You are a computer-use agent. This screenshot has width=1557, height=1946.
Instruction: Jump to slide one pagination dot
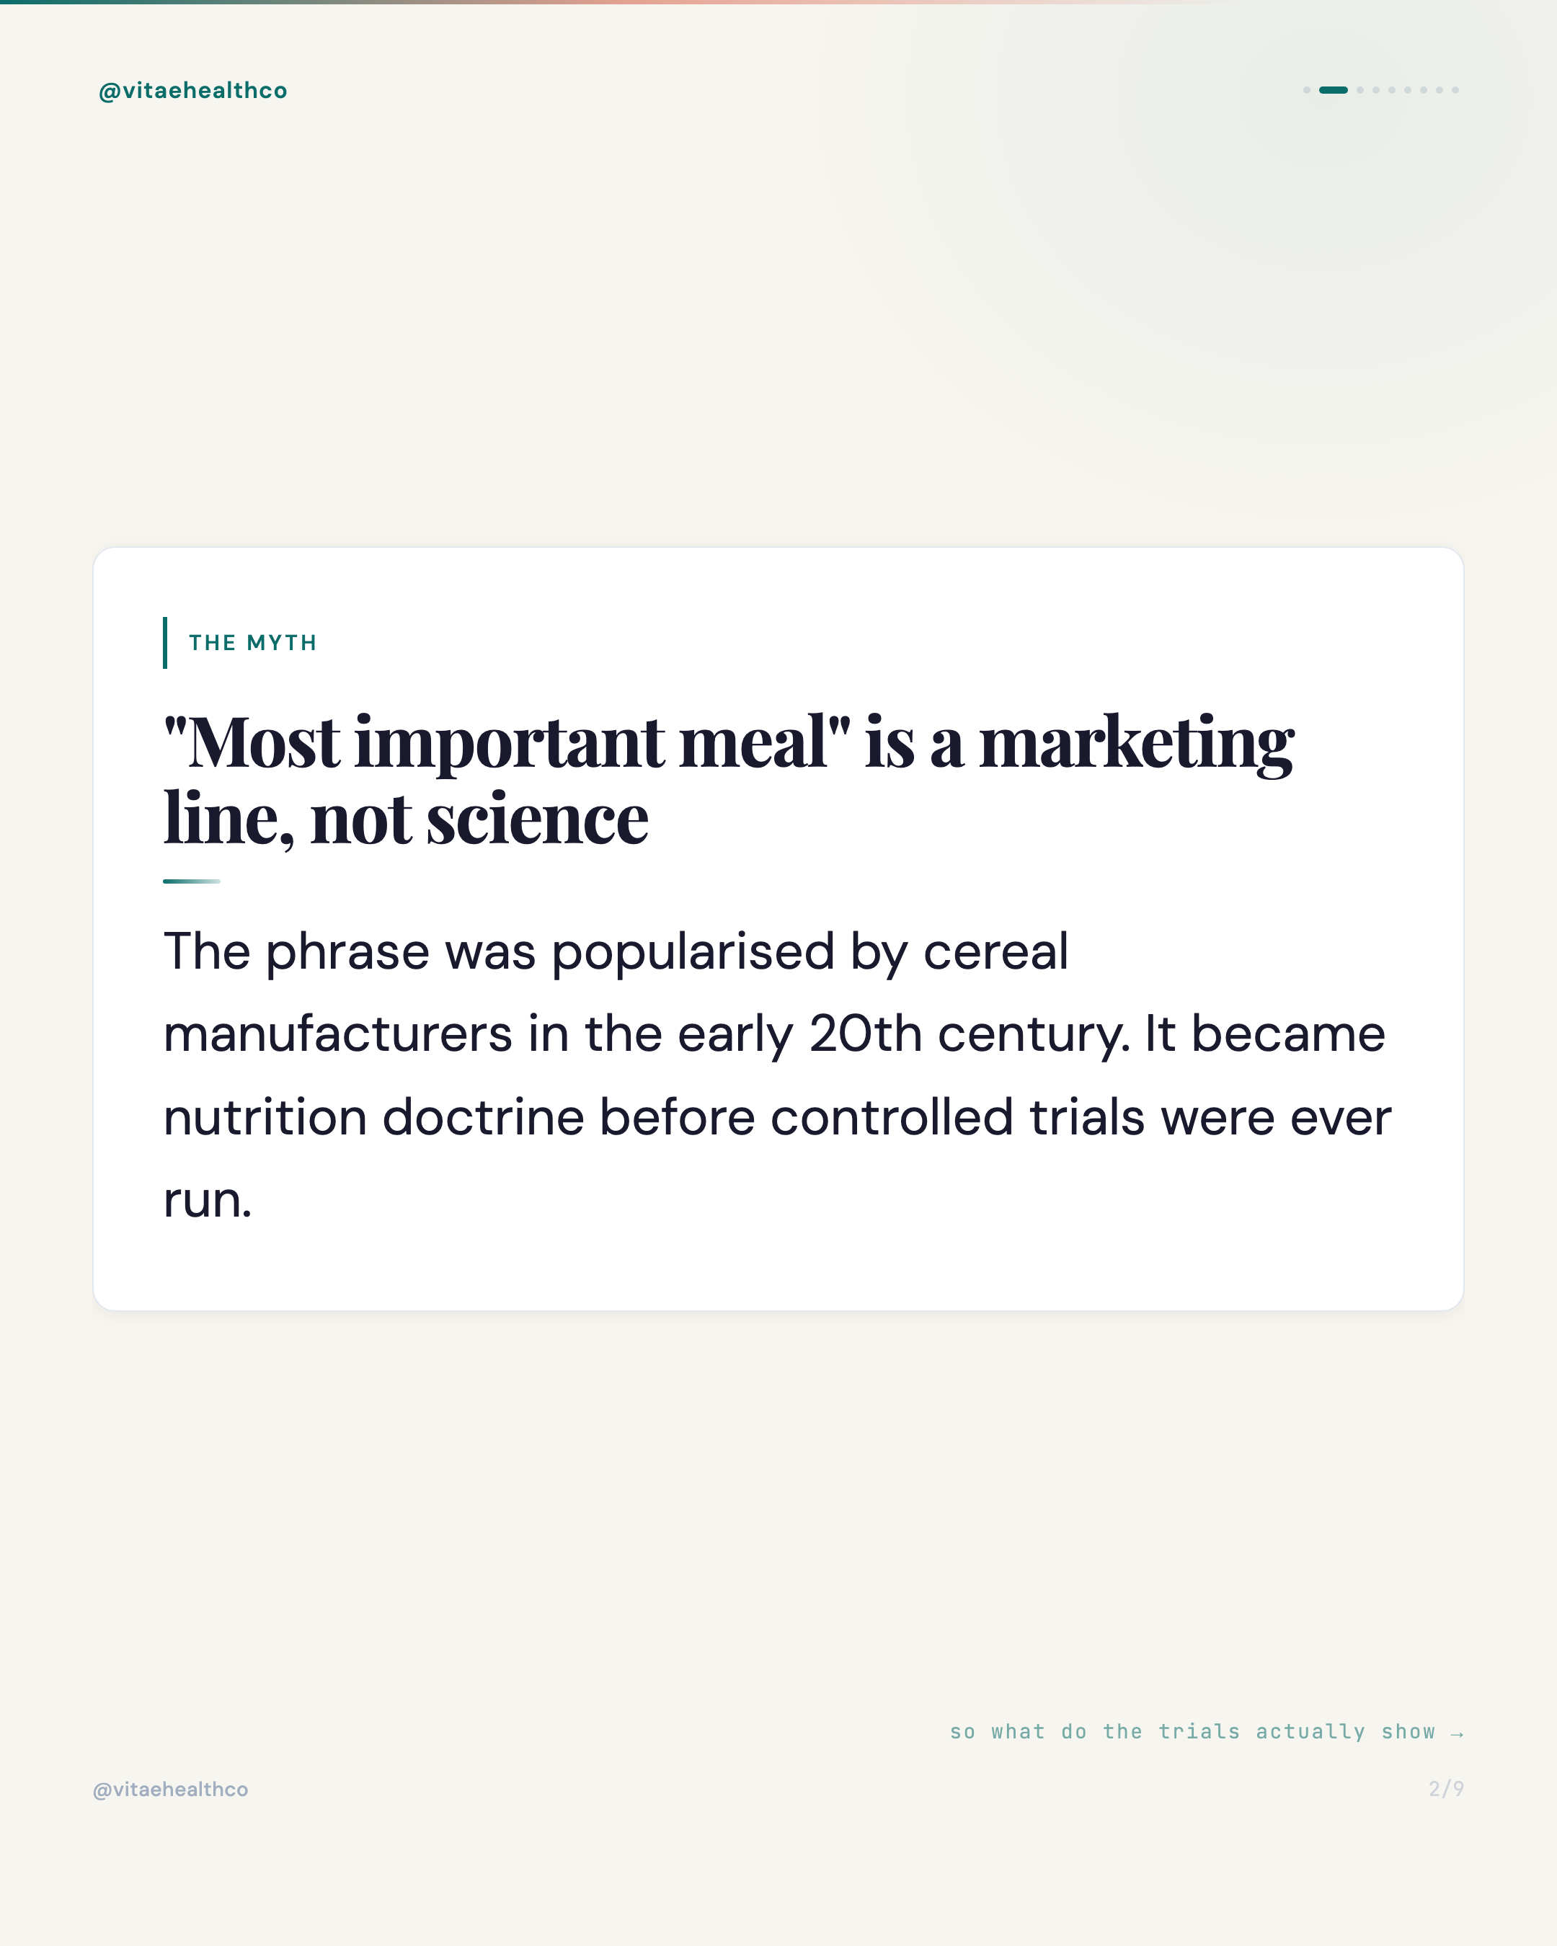pos(1307,90)
